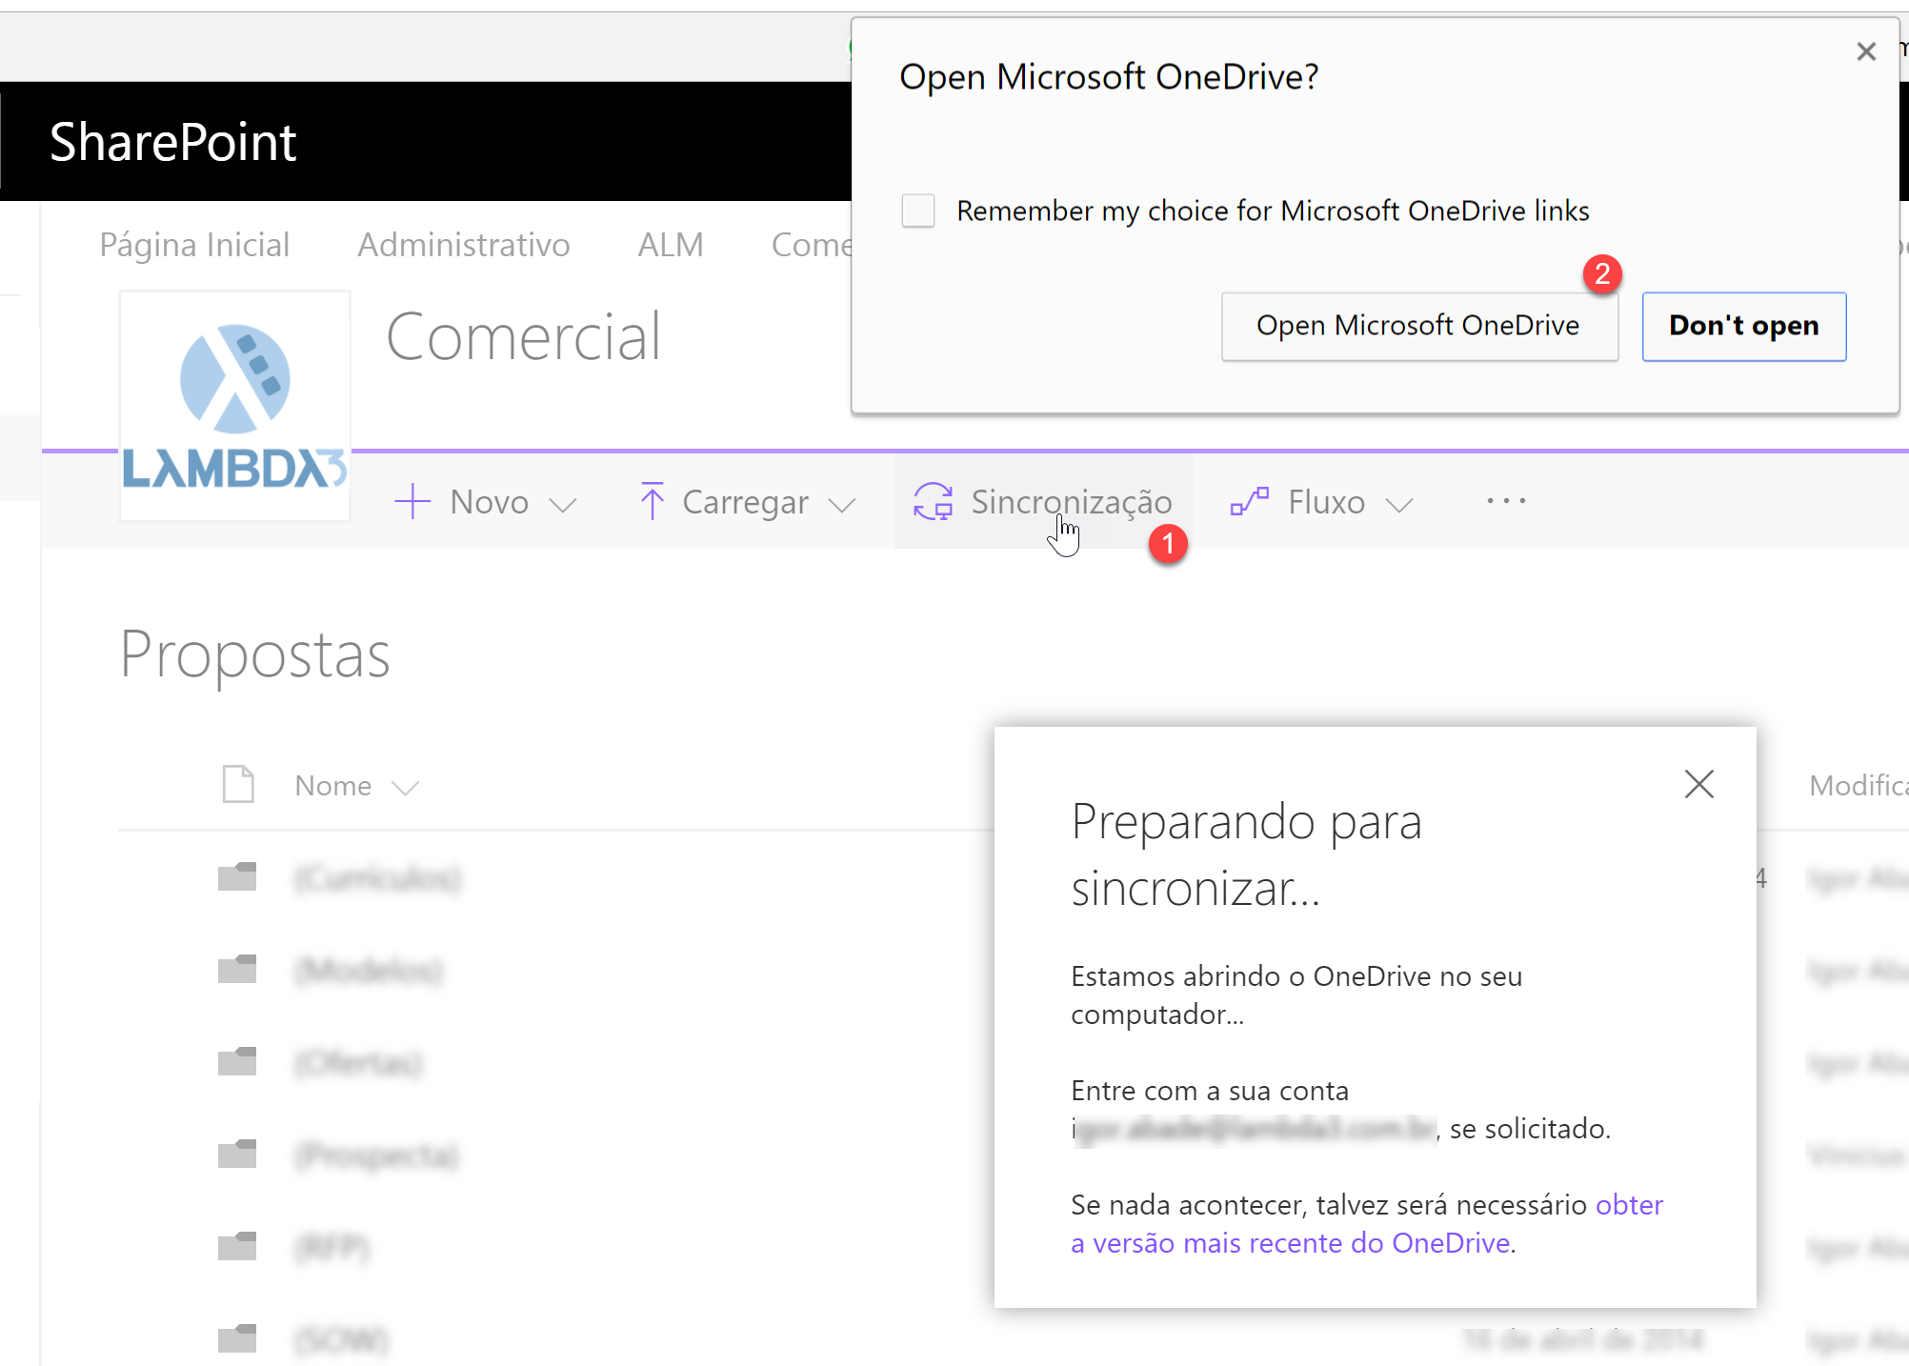Click the Novo plus icon
This screenshot has height=1366, width=1909.
click(x=412, y=501)
